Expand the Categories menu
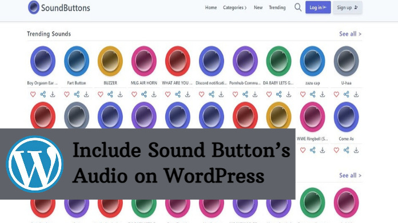 click(x=235, y=7)
